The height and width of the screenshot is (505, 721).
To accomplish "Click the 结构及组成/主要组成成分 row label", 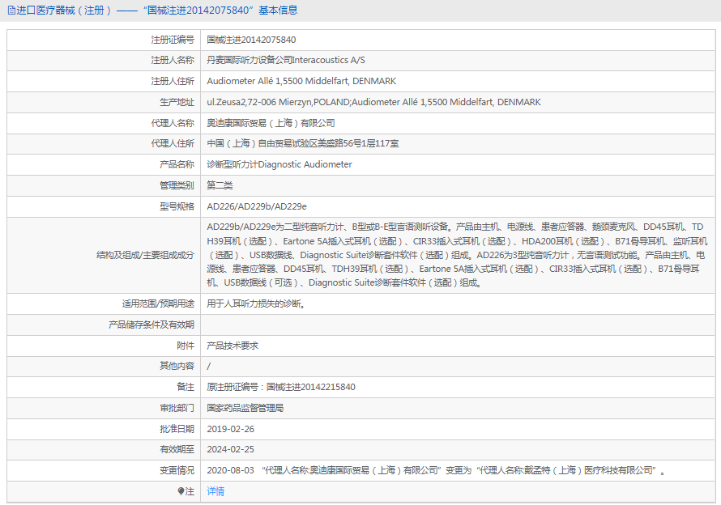I will point(145,255).
